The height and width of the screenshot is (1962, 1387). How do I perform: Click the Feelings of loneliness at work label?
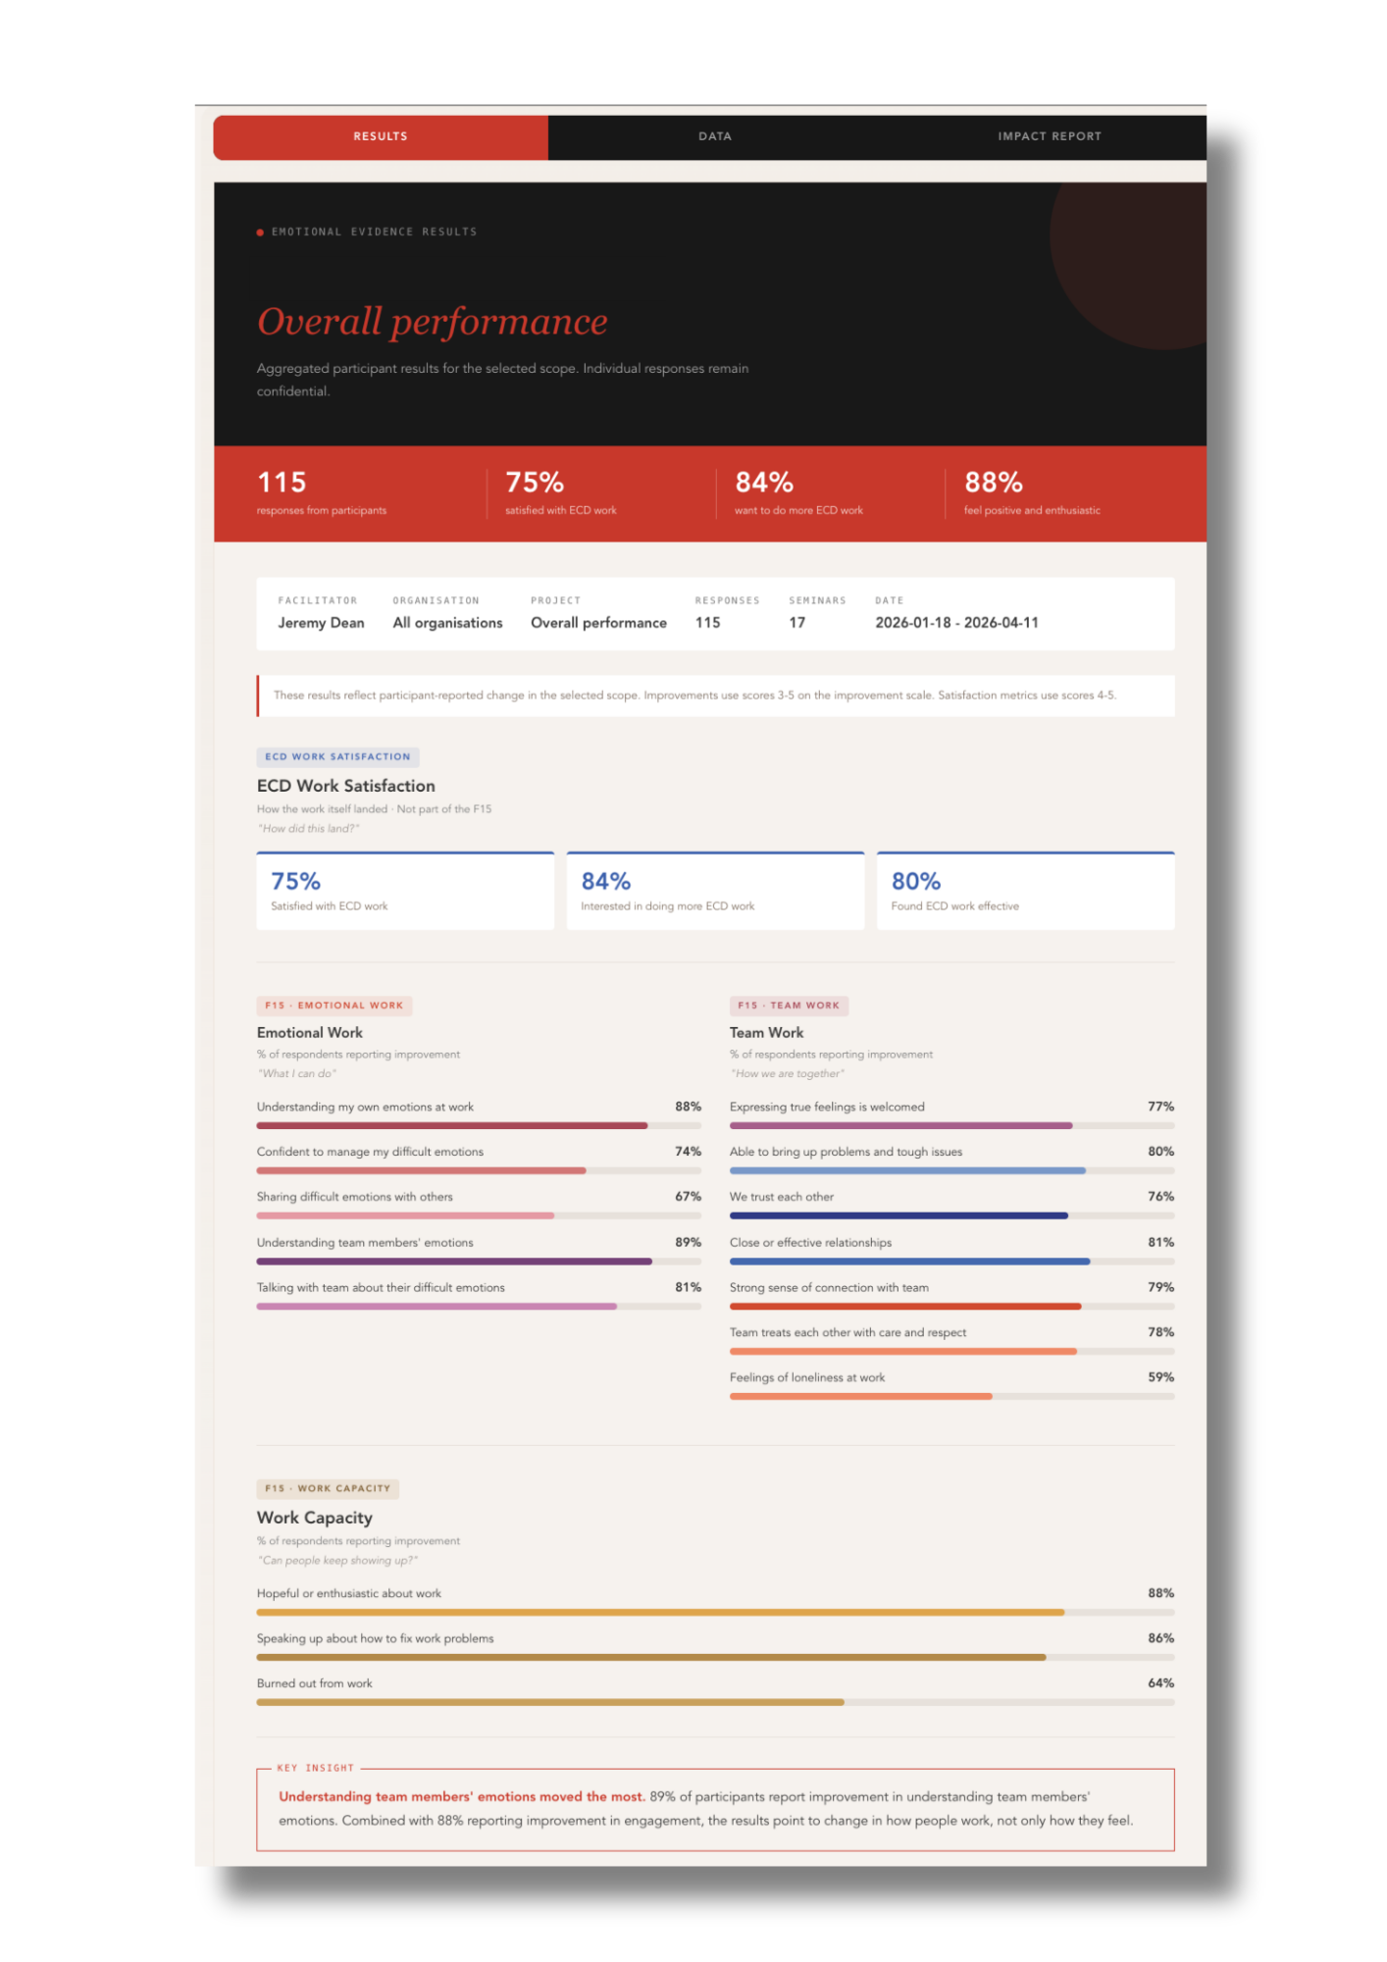coord(807,1377)
